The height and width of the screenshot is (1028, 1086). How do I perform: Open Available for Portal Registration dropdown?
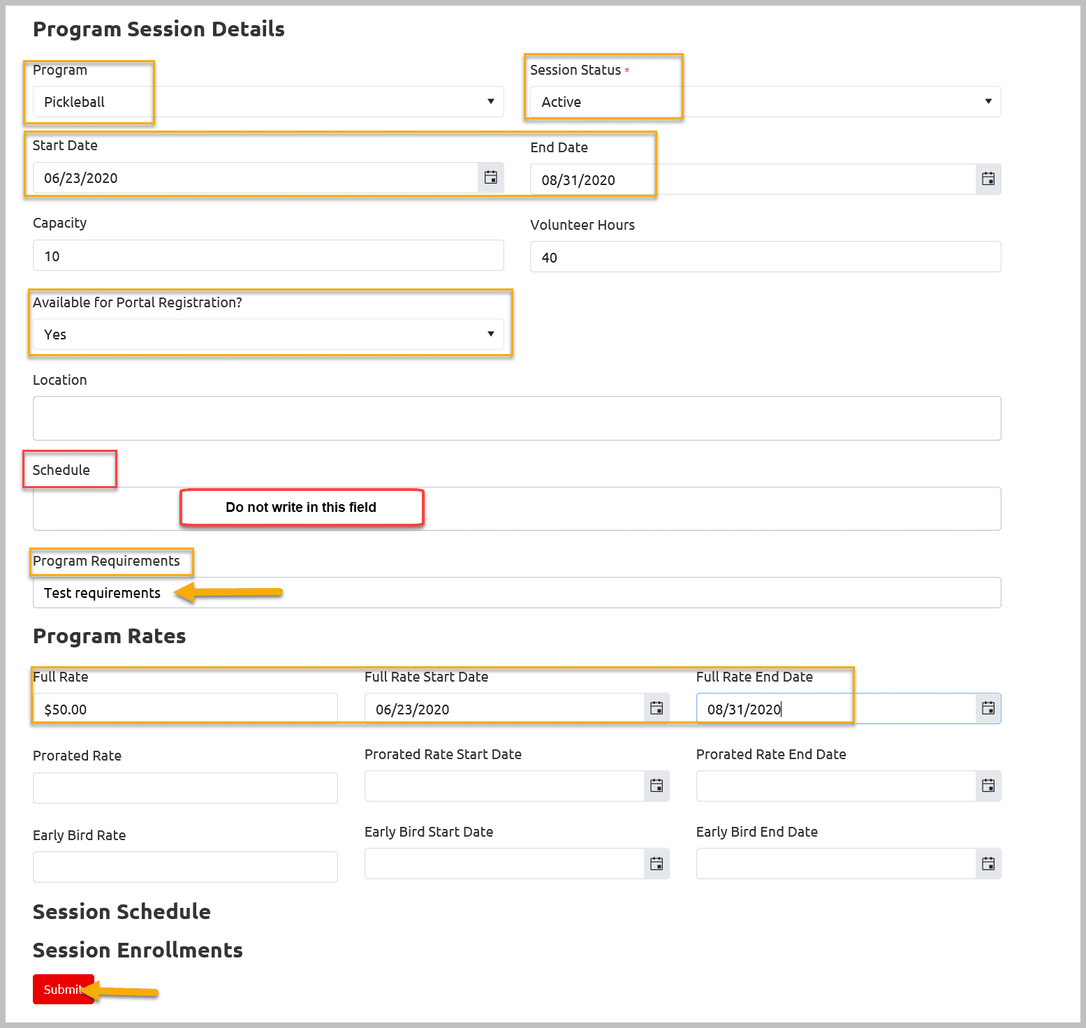click(x=268, y=335)
